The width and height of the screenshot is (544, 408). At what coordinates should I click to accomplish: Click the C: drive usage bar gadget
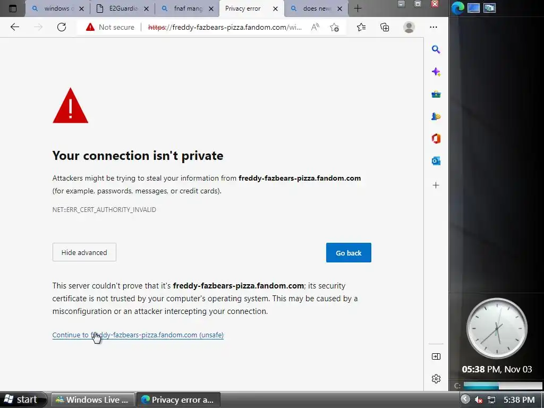(503, 386)
